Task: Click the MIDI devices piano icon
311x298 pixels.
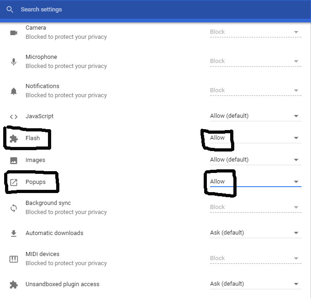Action: coord(14,259)
